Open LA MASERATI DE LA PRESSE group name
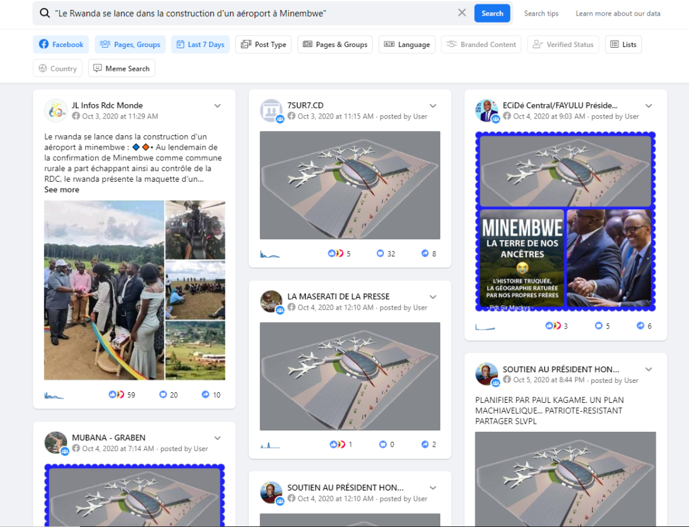 (338, 296)
